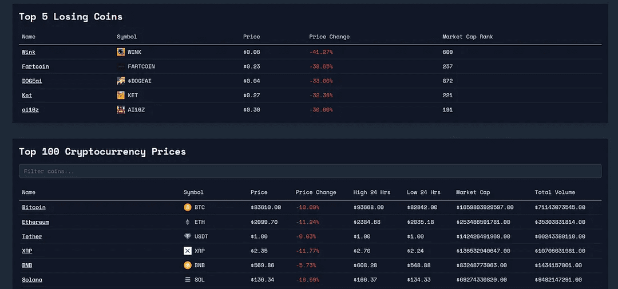Viewport: 618px width, 289px height.
Task: Click the WINK coin icon
Action: 121,52
